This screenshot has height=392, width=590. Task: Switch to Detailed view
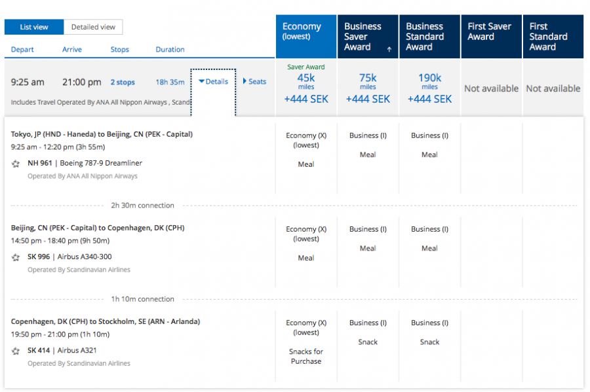tap(93, 27)
